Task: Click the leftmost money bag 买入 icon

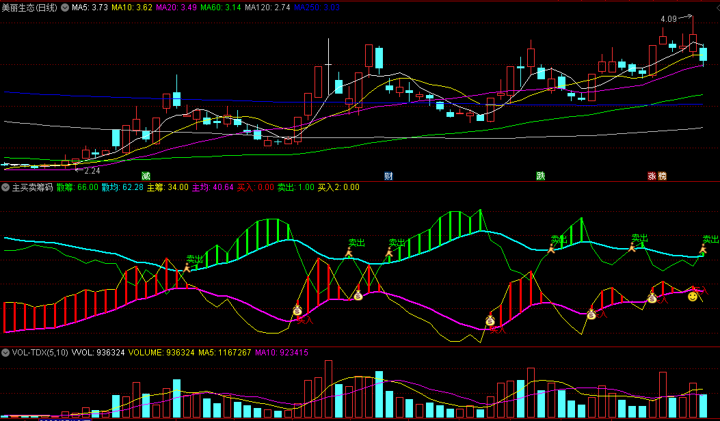Action: tap(297, 310)
